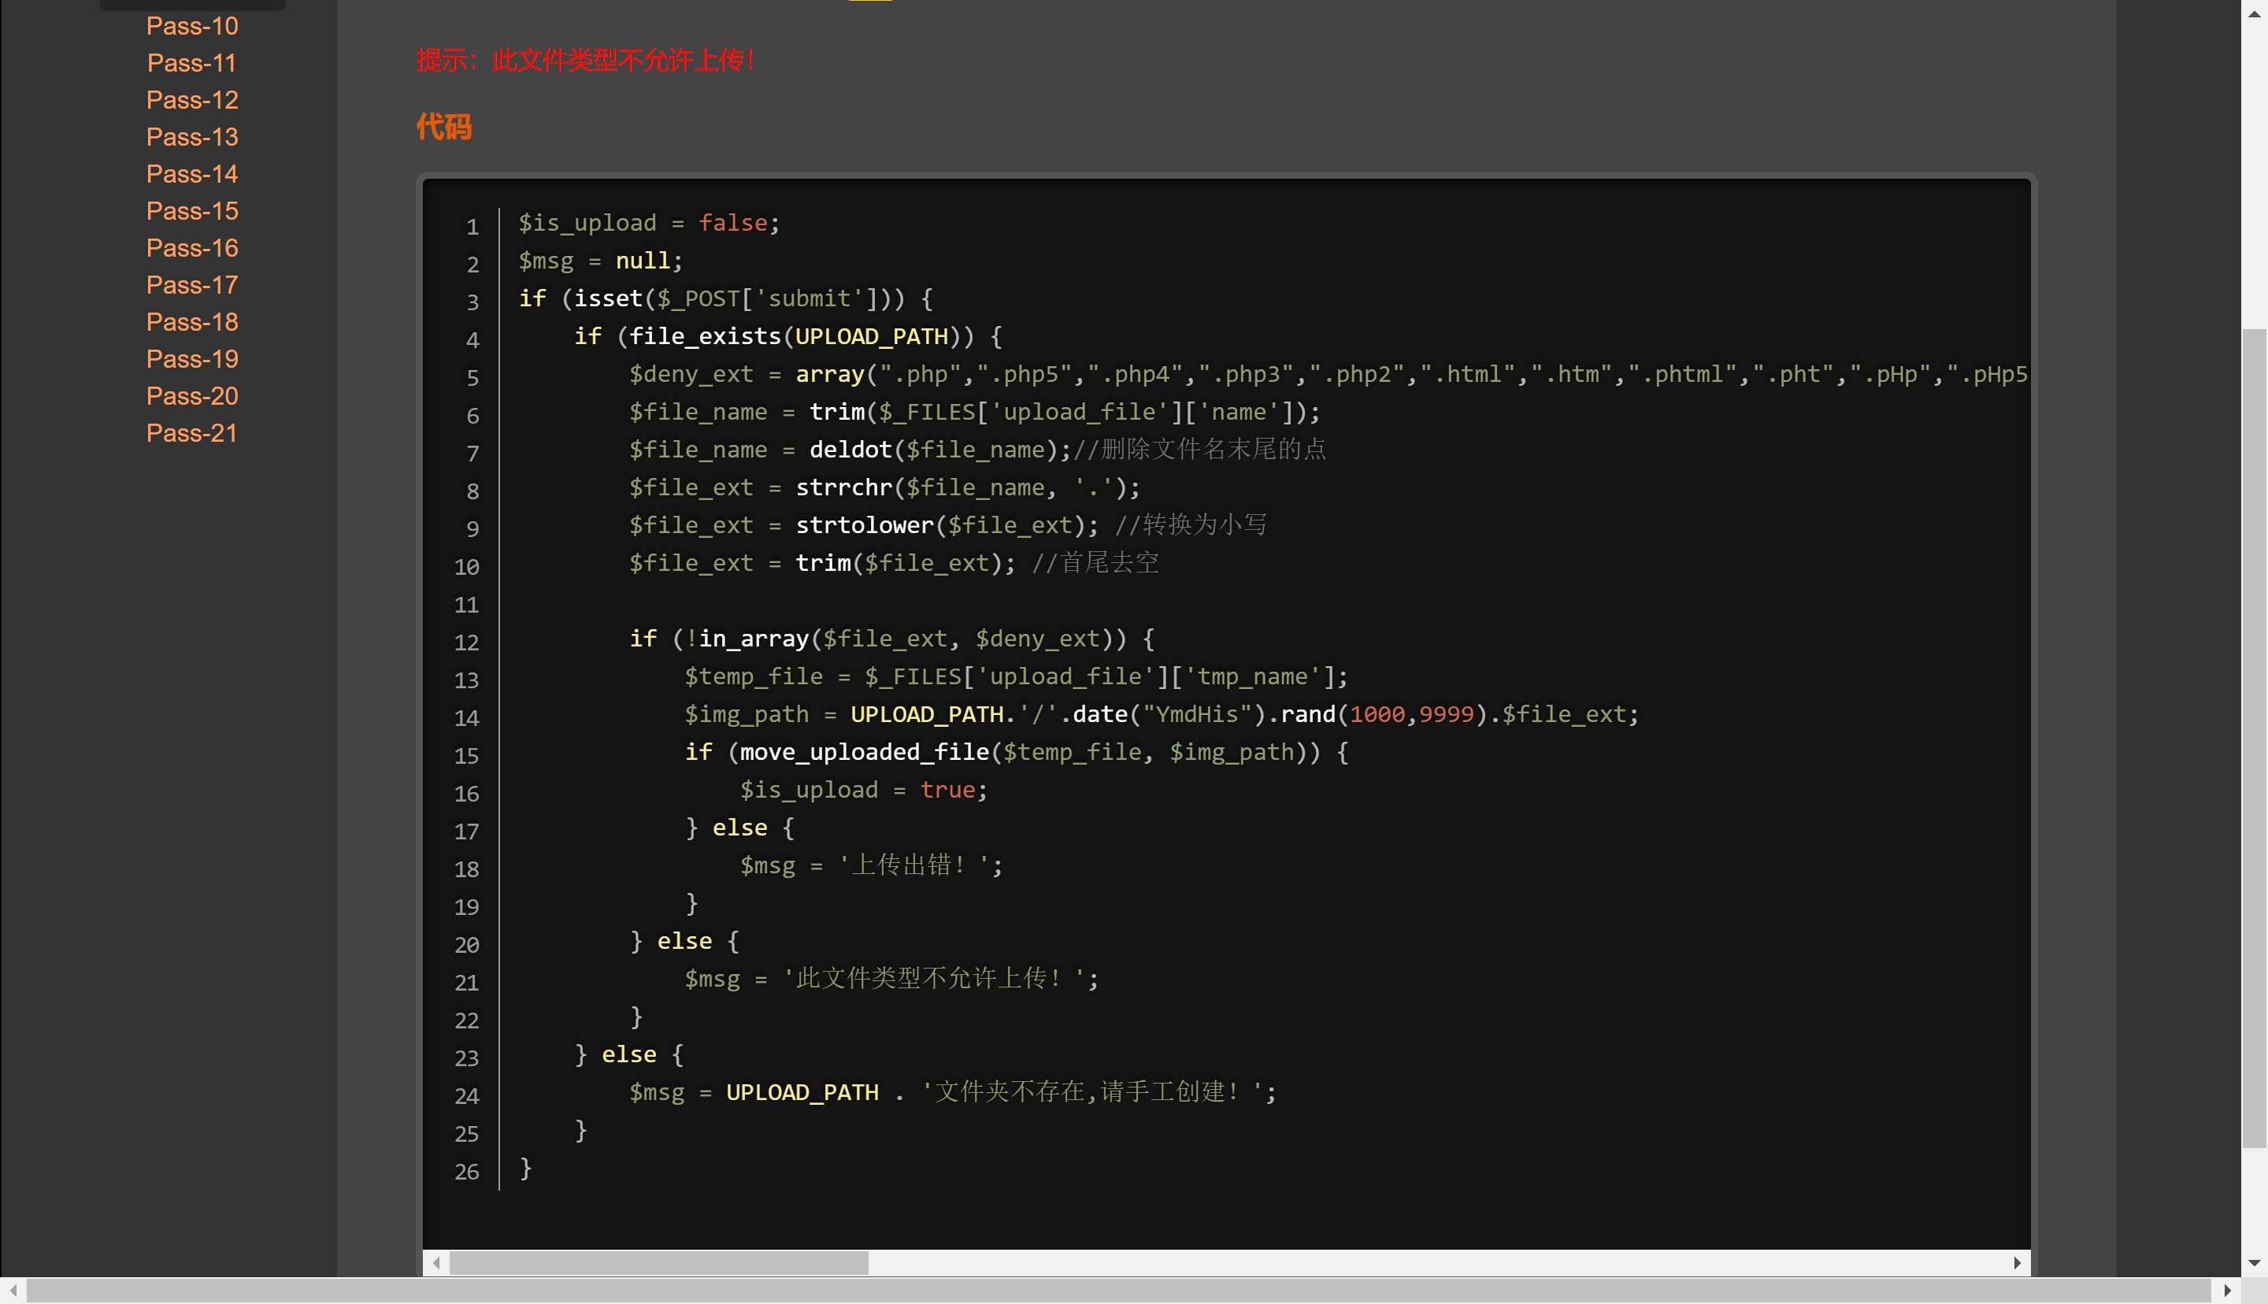This screenshot has height=1304, width=2268.
Task: Select Pass-20 from the sidebar list
Action: 191,396
